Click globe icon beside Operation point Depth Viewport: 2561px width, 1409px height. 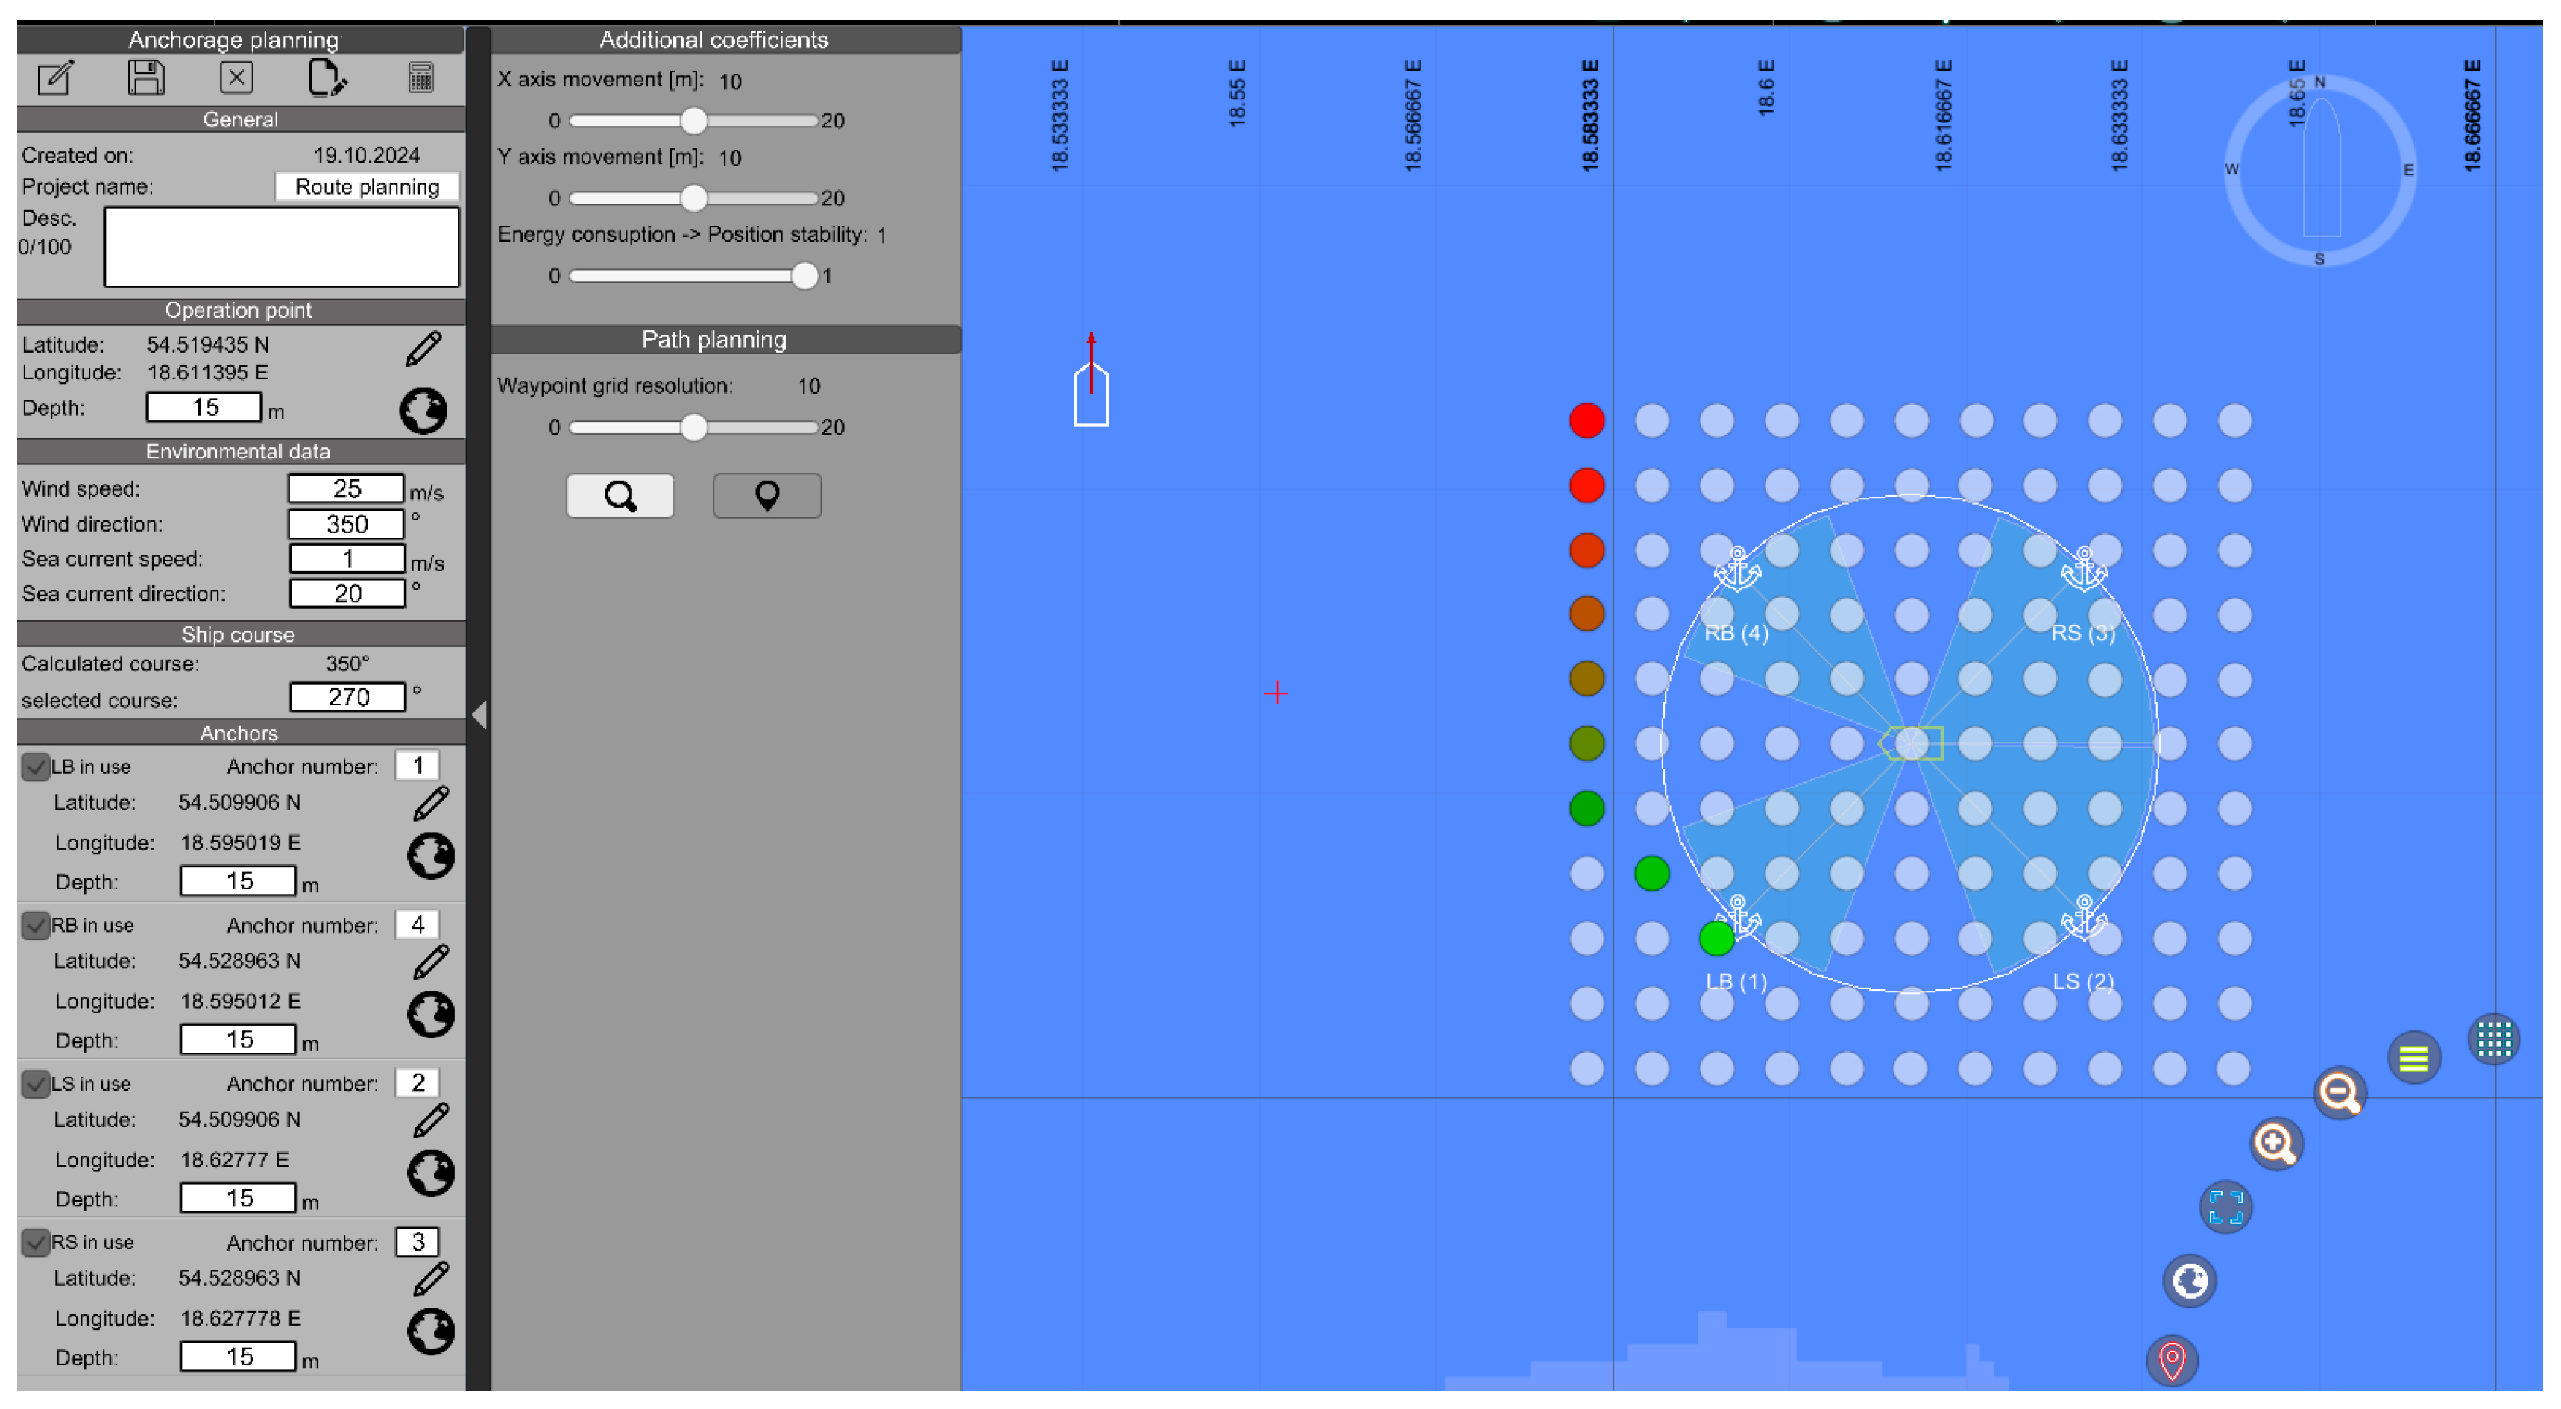[x=423, y=410]
